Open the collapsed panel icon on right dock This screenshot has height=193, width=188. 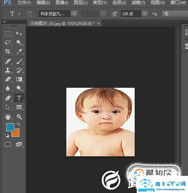[x=187, y=32]
